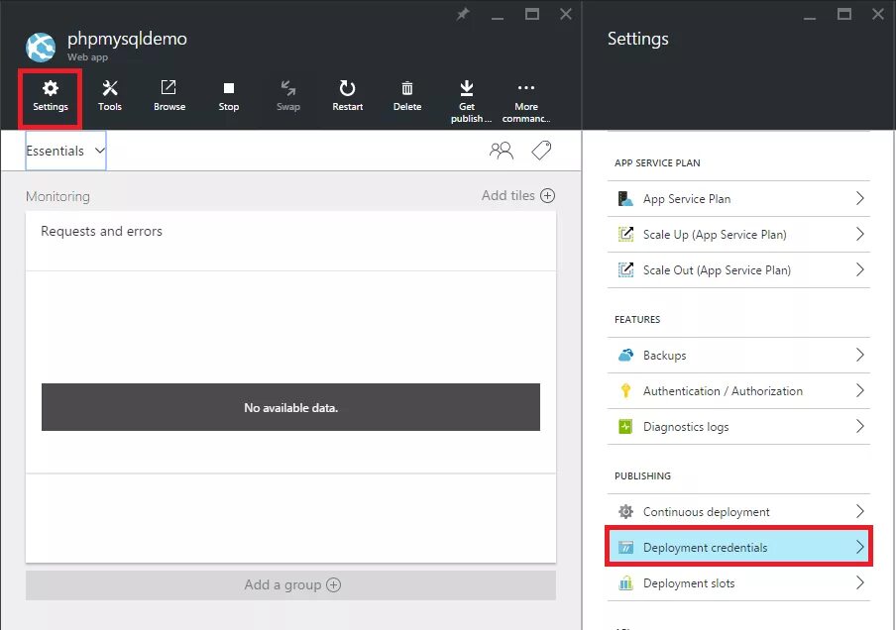Open the tags icon

[541, 151]
